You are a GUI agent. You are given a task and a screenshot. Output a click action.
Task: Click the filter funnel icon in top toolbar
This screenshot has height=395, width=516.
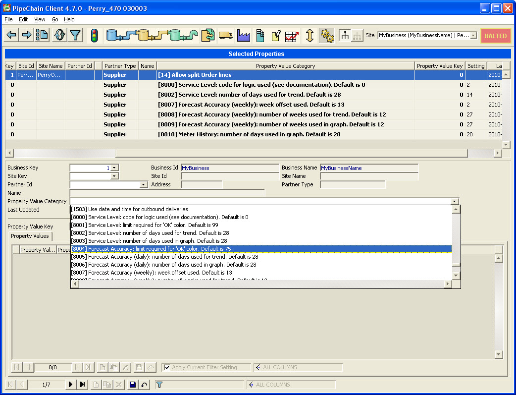coord(75,35)
